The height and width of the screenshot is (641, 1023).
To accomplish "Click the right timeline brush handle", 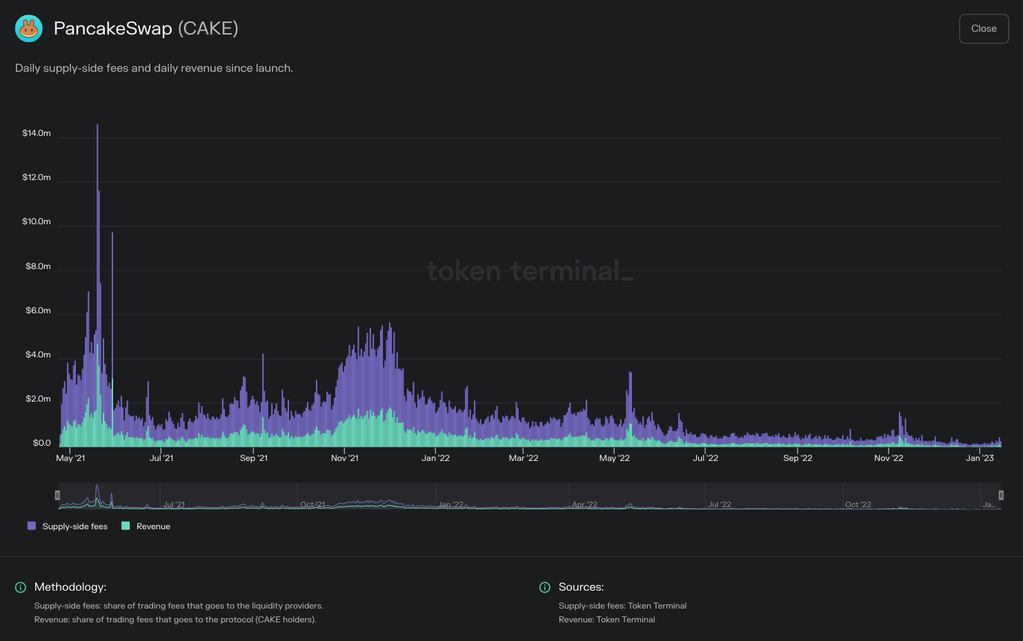I will click(1001, 495).
